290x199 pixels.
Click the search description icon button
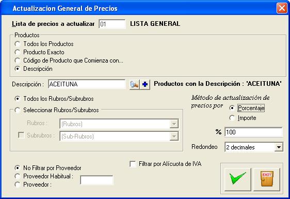tap(135, 84)
